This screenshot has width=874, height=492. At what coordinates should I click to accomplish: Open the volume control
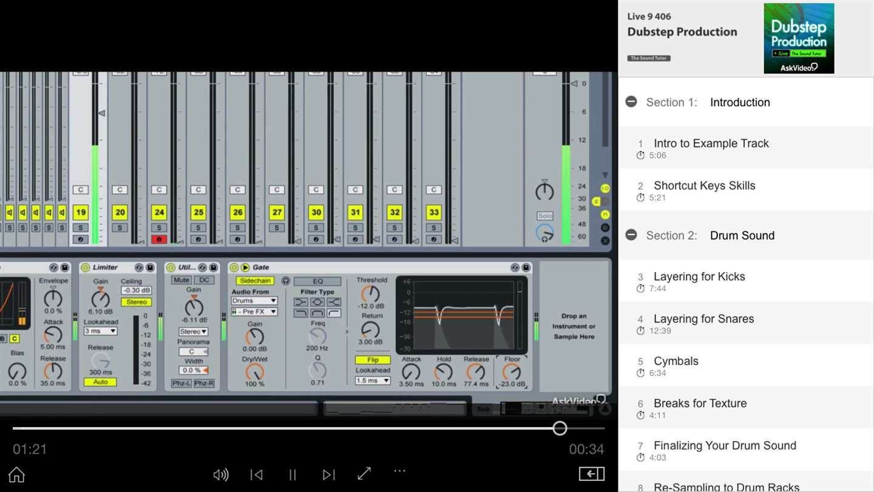[221, 474]
